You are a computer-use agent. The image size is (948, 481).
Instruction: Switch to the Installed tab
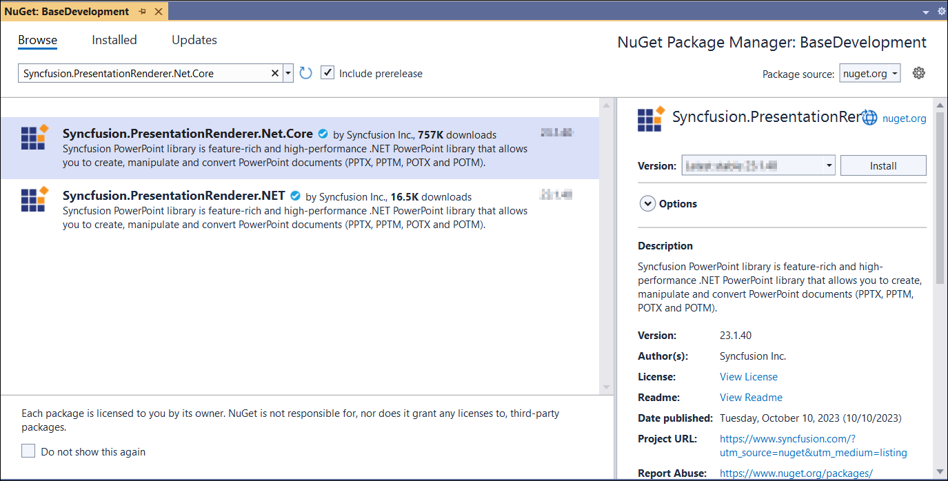pyautogui.click(x=114, y=40)
